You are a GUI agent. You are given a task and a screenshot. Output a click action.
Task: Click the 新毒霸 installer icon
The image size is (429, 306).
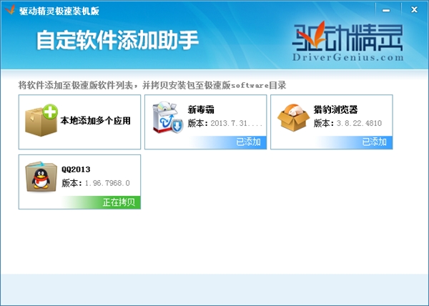168,117
